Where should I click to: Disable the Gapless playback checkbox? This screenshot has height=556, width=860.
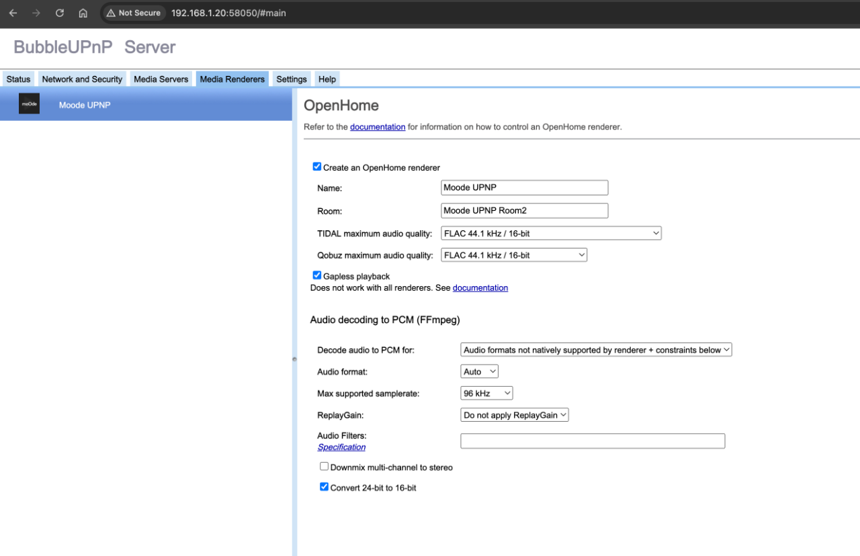tap(317, 275)
